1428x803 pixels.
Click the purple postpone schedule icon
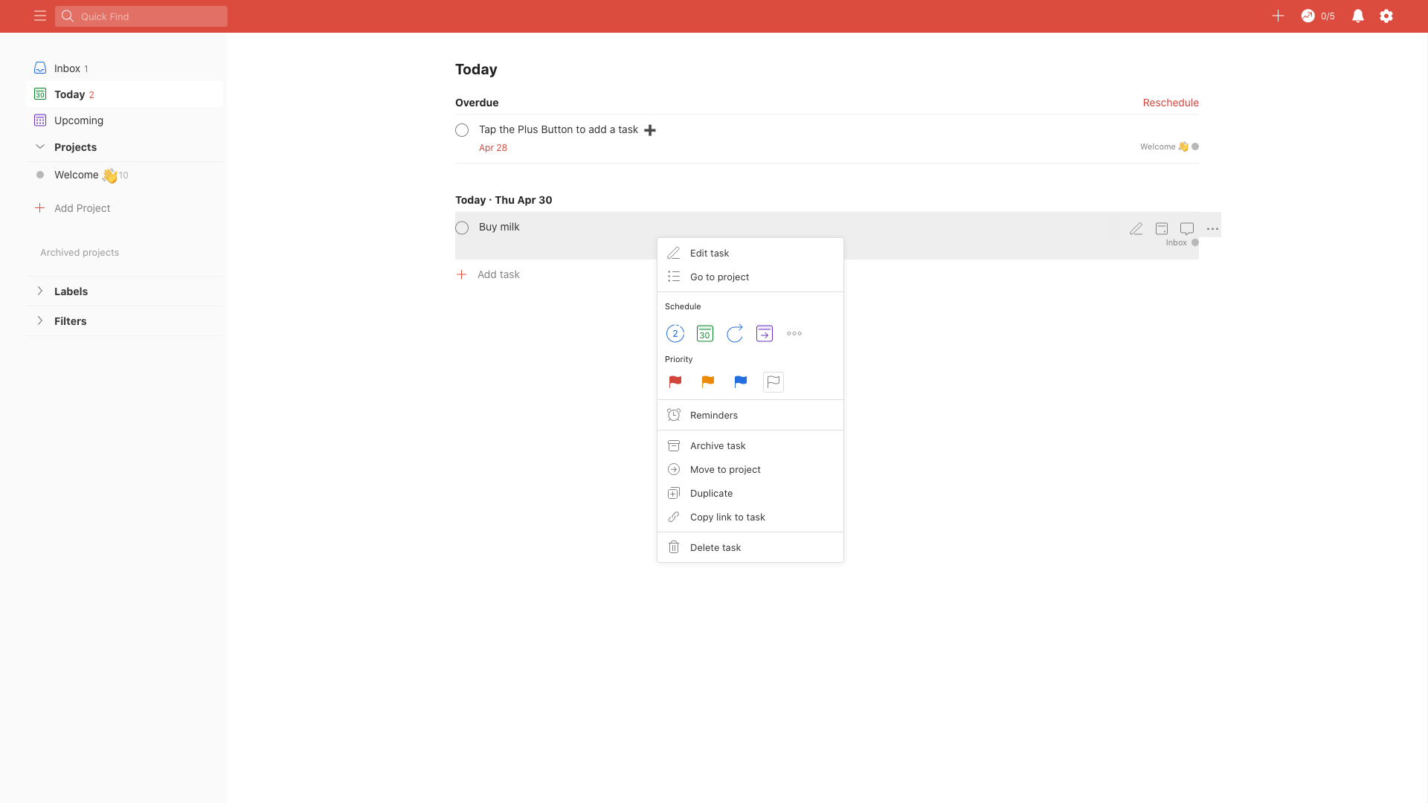coord(764,333)
